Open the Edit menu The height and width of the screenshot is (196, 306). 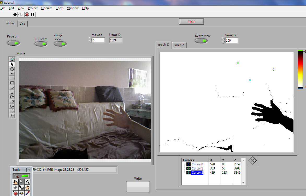pos(11,8)
